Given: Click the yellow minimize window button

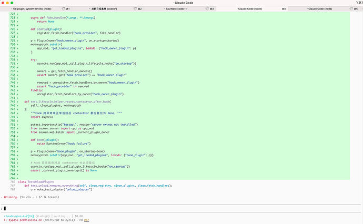Looking at the screenshot, I should click(x=7, y=3).
